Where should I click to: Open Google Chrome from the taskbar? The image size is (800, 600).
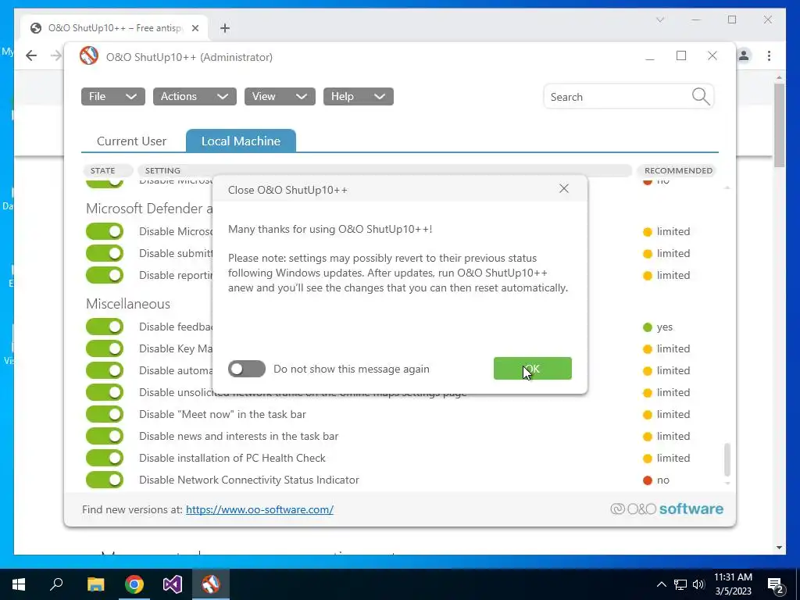tap(134, 584)
